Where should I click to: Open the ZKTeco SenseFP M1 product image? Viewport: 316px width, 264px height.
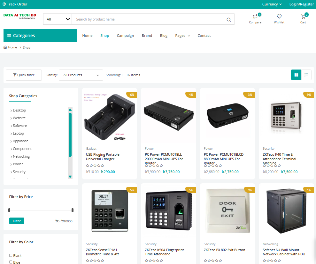(110, 210)
